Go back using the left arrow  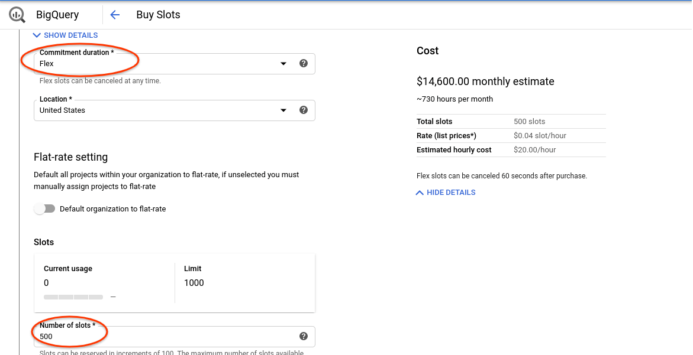(115, 15)
